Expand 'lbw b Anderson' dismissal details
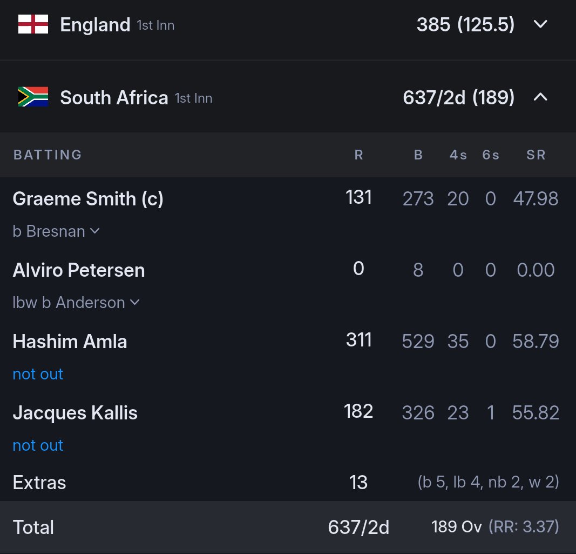The image size is (576, 554). pyautogui.click(x=76, y=303)
